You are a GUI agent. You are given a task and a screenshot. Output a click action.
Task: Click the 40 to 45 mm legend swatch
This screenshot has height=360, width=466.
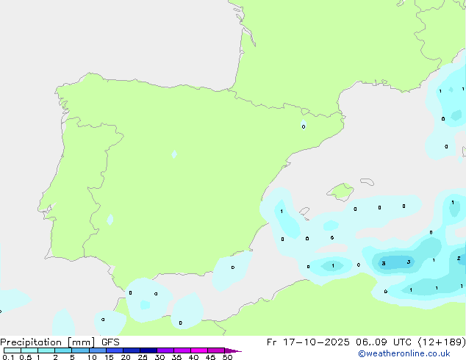click(x=199, y=350)
